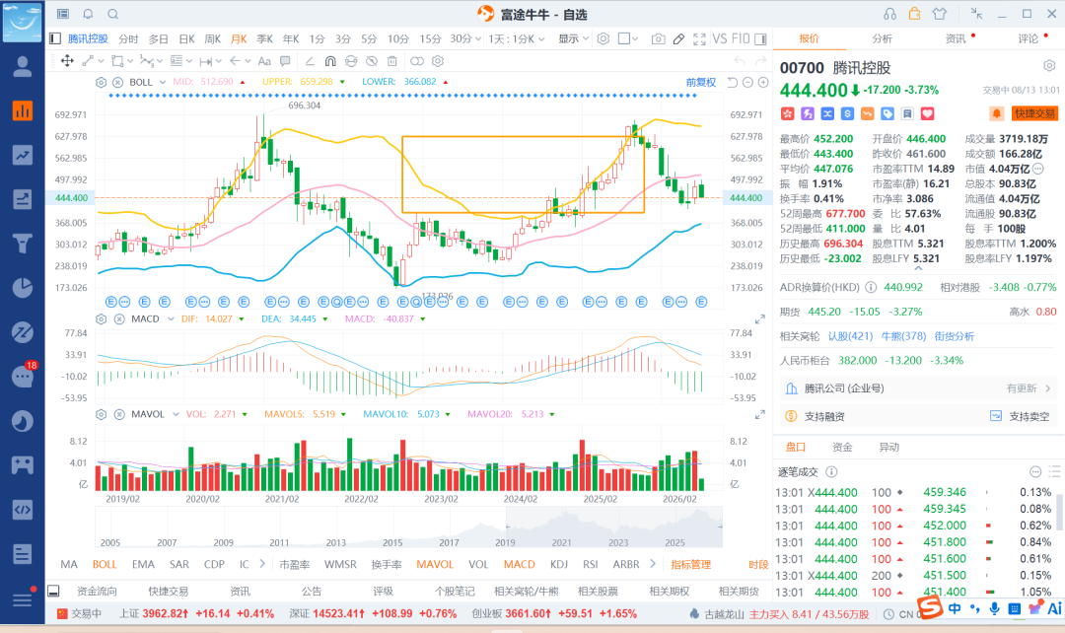Click the 快捷交易 quick trade button

(1034, 113)
